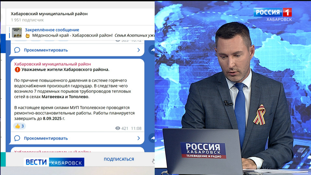This screenshot has height=175, width=311.
Task: Click comment bubble icon under the 10:12 post
Action: (17, 50)
